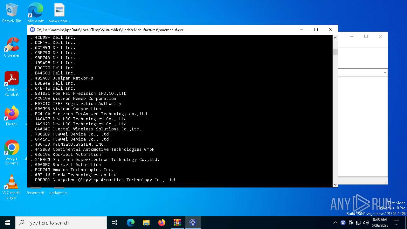Viewport: 407px width, 229px height.
Task: Open Task View on the taskbar
Action: click(x=114, y=223)
